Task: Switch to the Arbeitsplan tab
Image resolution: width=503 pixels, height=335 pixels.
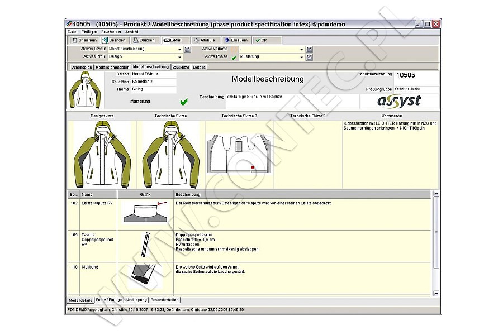Action: [82, 68]
